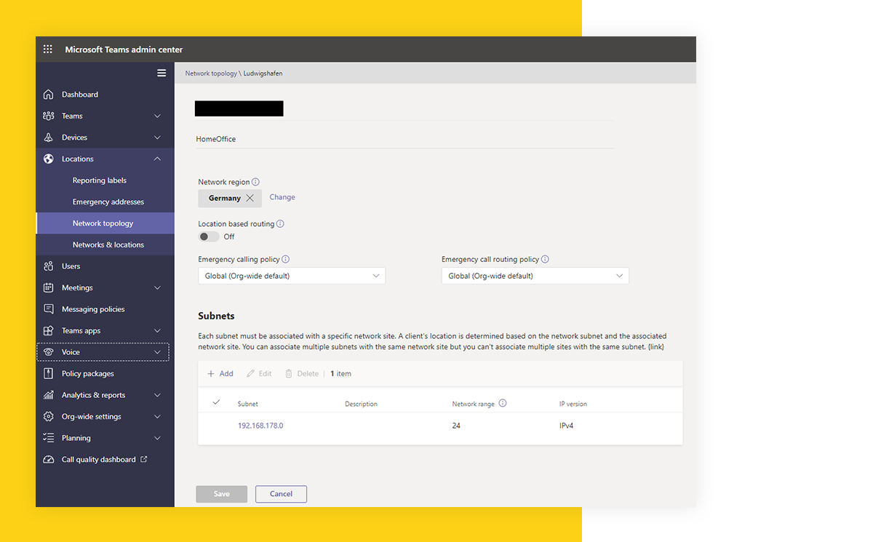Click the Org-wide settings gear icon

[49, 416]
